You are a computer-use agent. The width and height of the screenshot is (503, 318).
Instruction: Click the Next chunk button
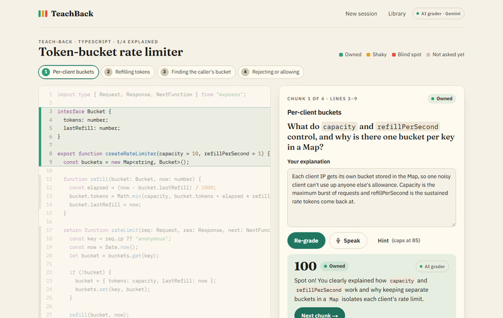pos(320,313)
